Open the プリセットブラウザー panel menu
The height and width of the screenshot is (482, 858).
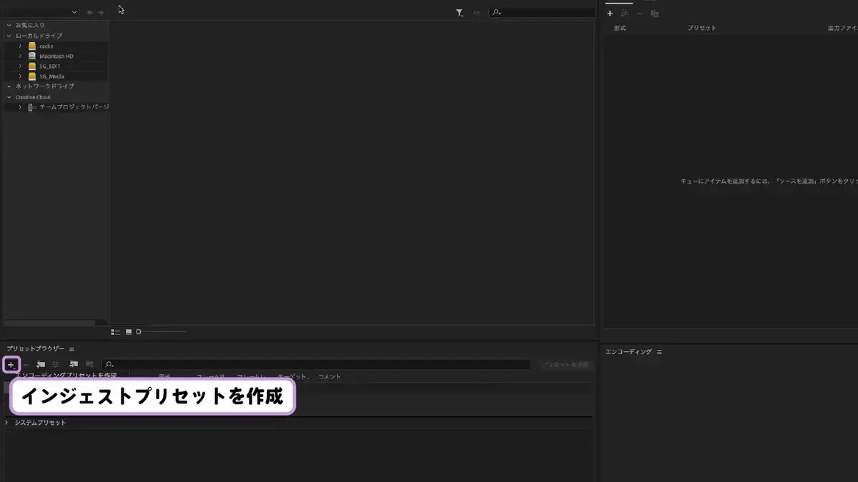coord(71,348)
